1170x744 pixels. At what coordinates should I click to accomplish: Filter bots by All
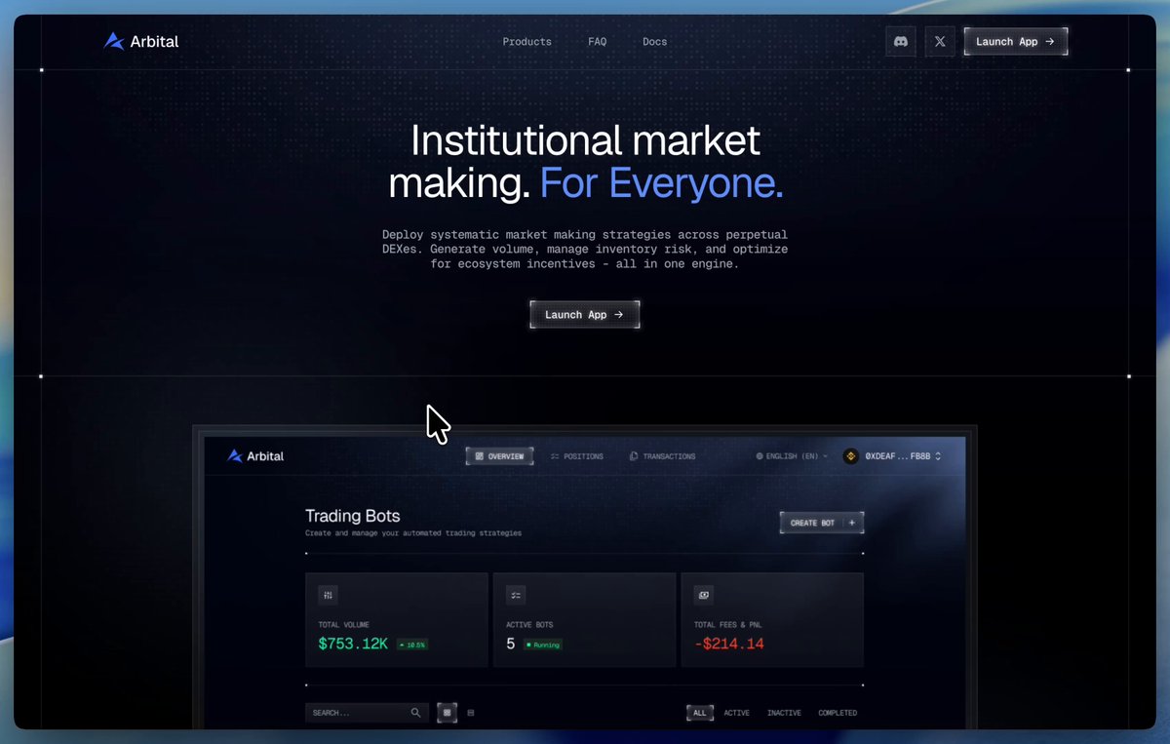(700, 713)
